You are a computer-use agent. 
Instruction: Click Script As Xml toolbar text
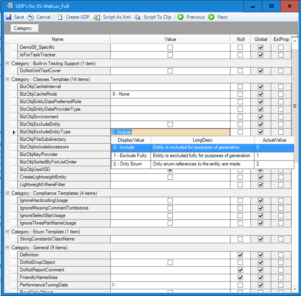pyautogui.click(x=117, y=17)
